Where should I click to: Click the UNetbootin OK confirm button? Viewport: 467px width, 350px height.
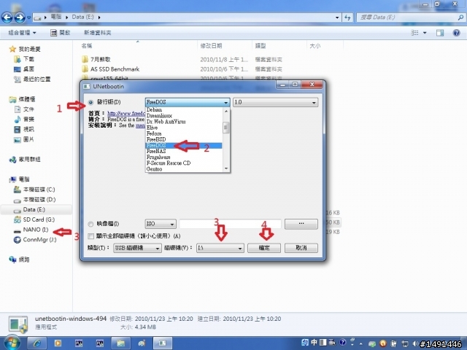(x=264, y=248)
